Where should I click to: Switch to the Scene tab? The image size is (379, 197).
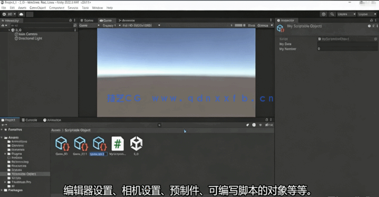click(87, 20)
